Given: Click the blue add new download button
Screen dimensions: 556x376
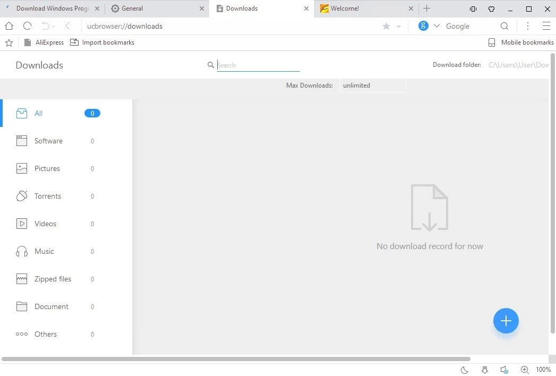Looking at the screenshot, I should pyautogui.click(x=506, y=321).
